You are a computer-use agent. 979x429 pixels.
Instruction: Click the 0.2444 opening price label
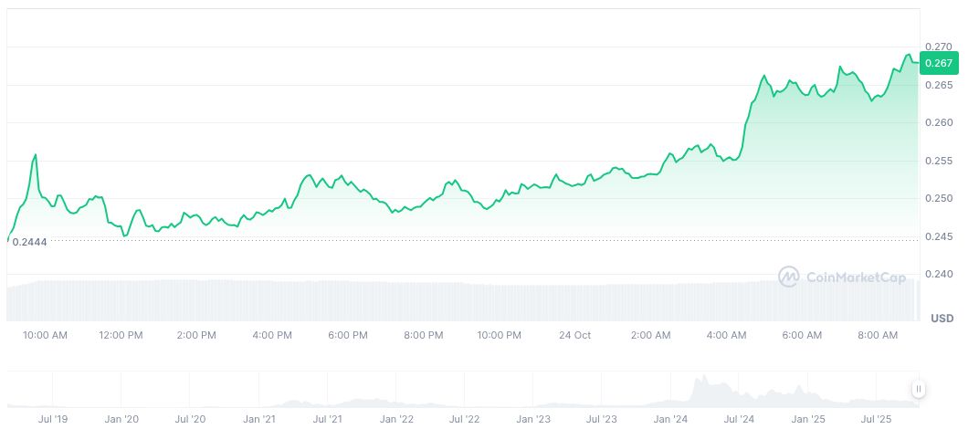29,242
